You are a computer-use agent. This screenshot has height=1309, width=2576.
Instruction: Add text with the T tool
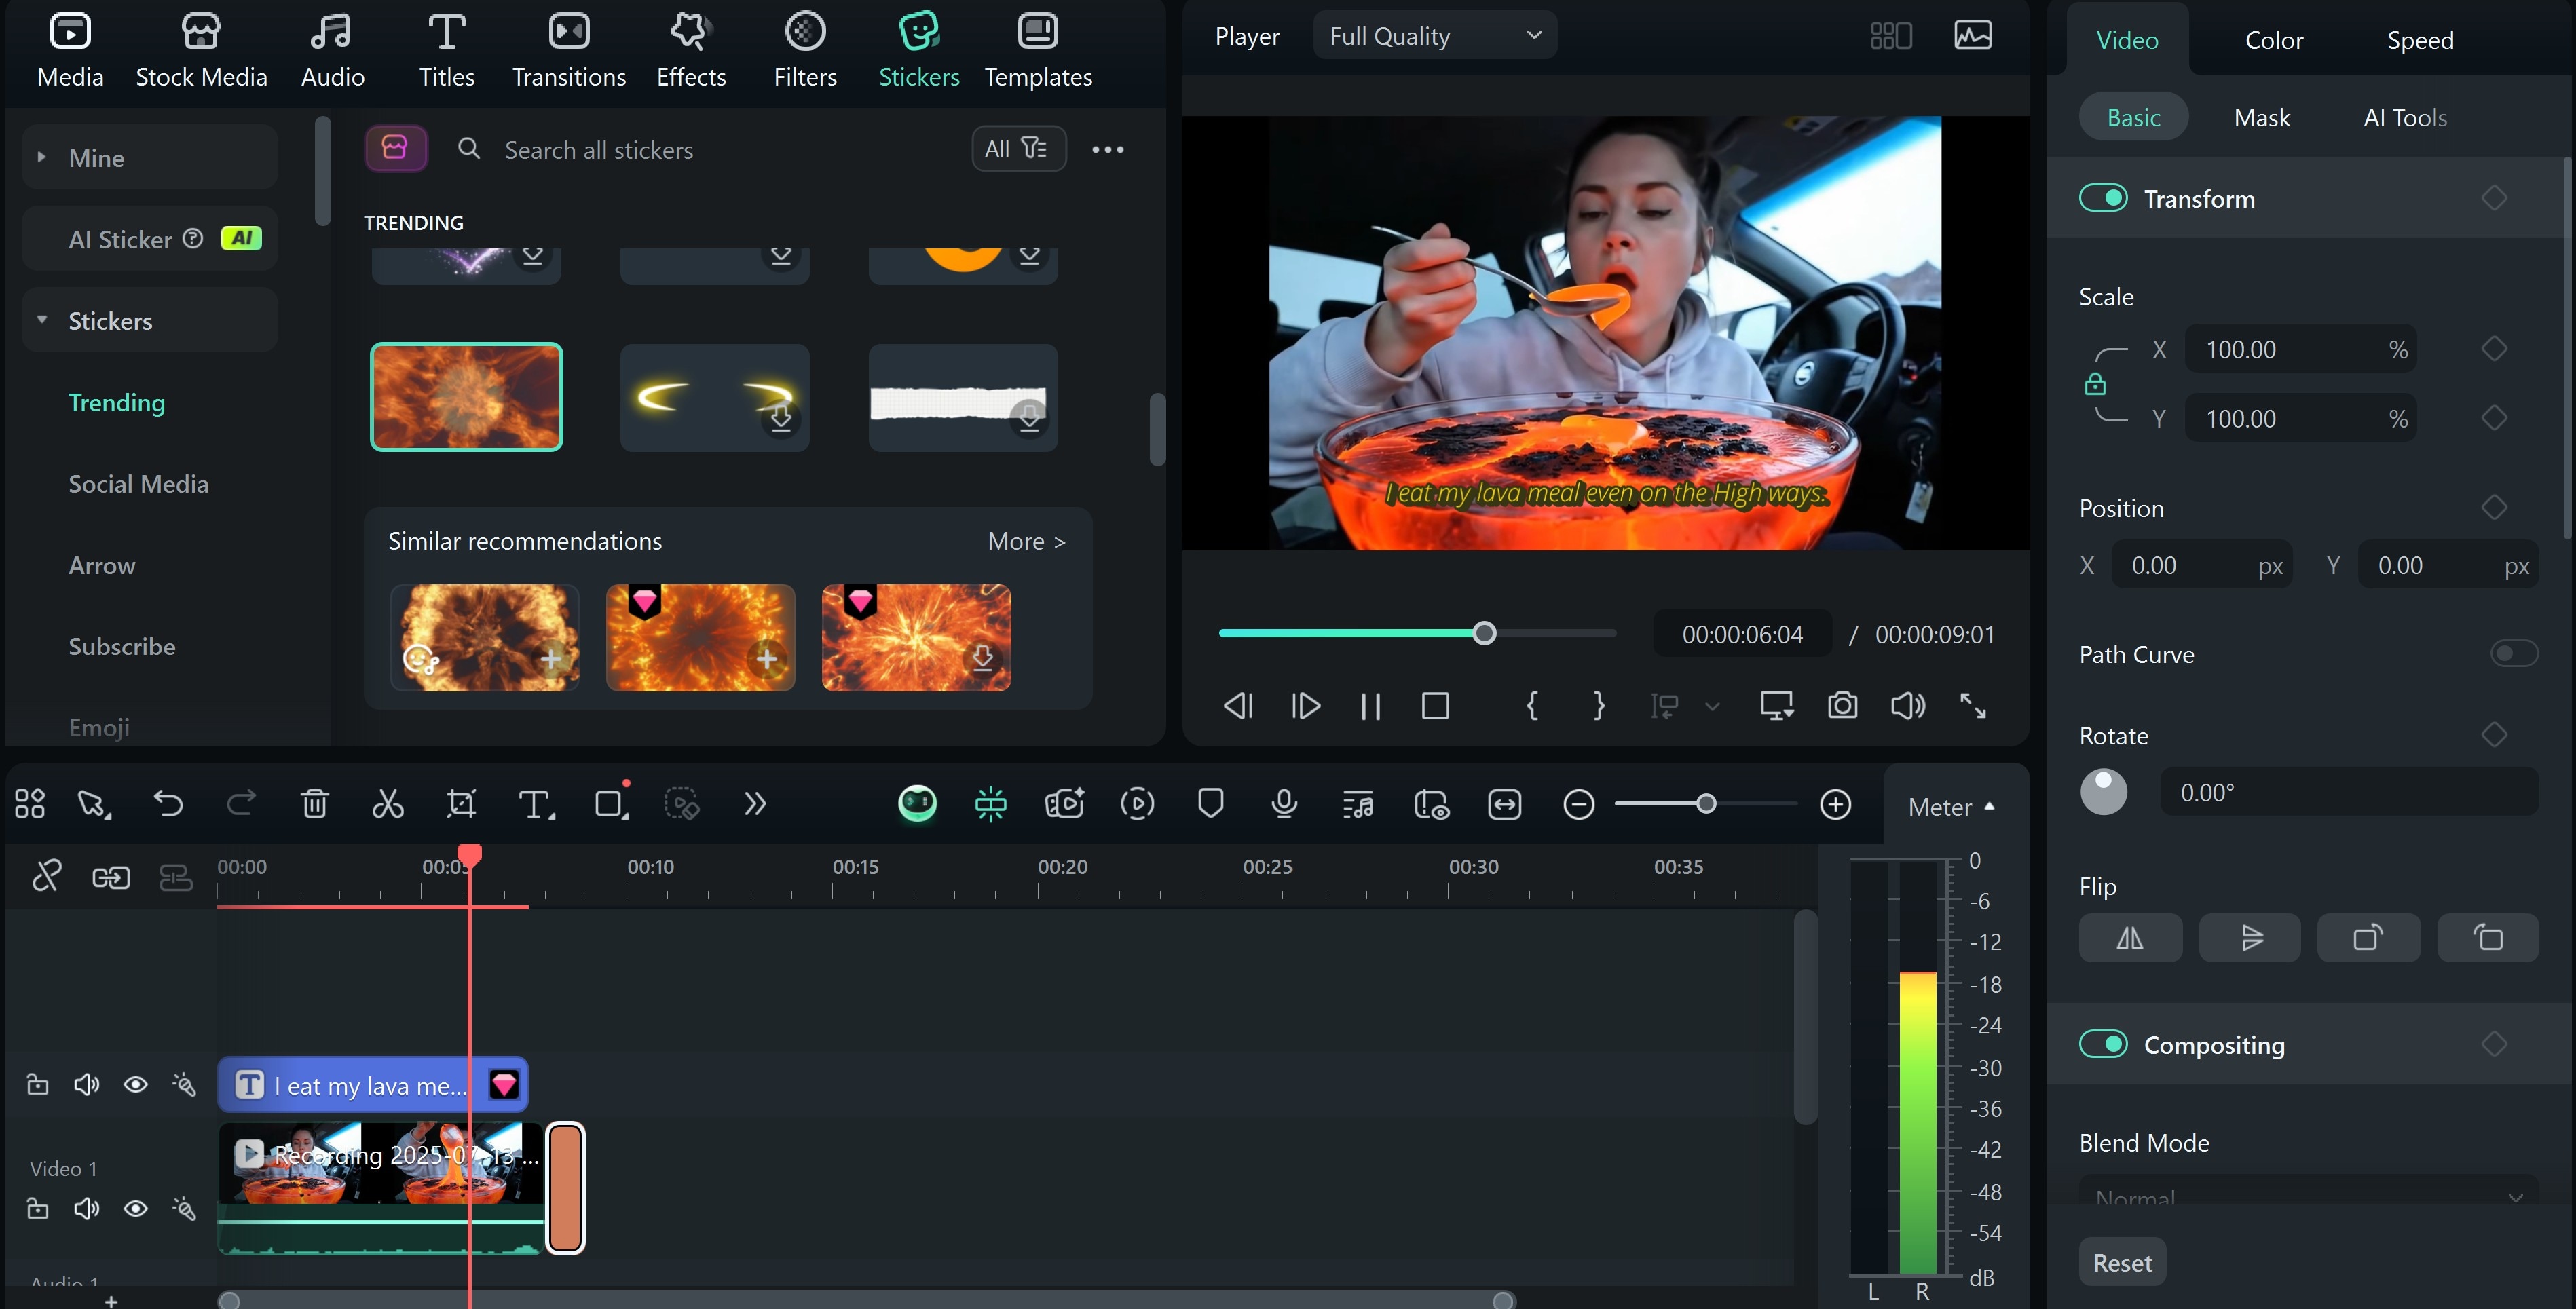(x=536, y=804)
